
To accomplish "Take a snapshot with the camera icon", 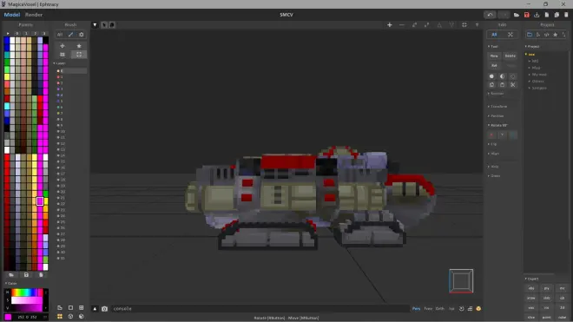I will [104, 309].
